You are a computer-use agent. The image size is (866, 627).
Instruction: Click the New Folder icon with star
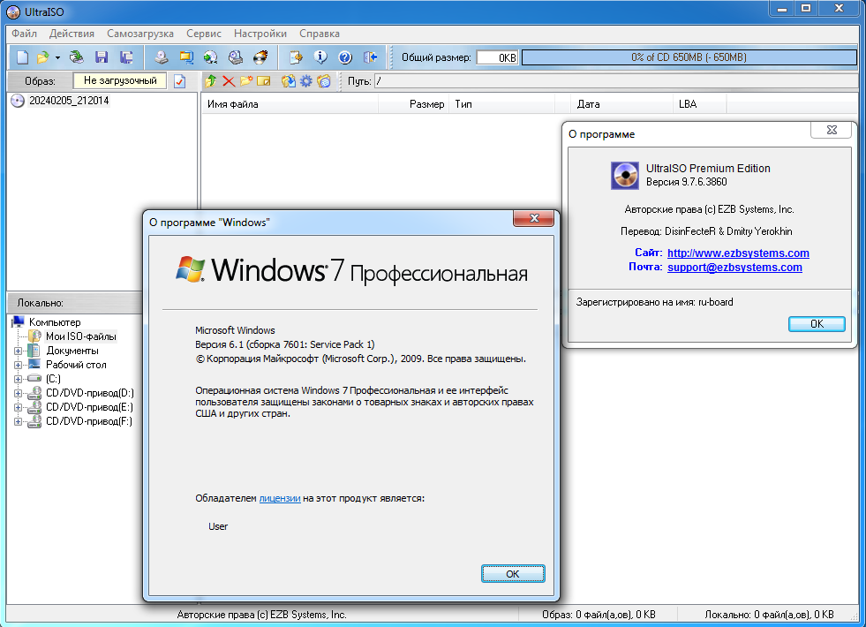click(246, 81)
